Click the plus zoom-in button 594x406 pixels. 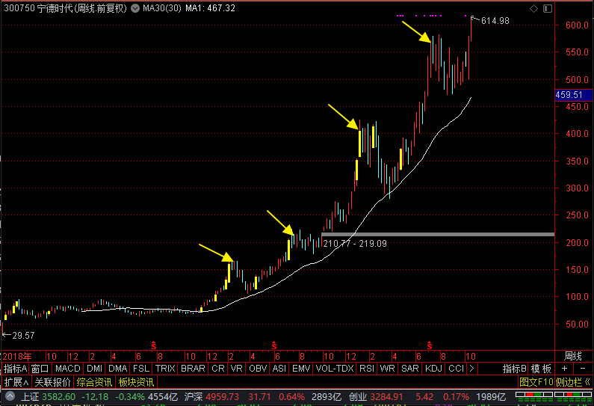(564, 369)
